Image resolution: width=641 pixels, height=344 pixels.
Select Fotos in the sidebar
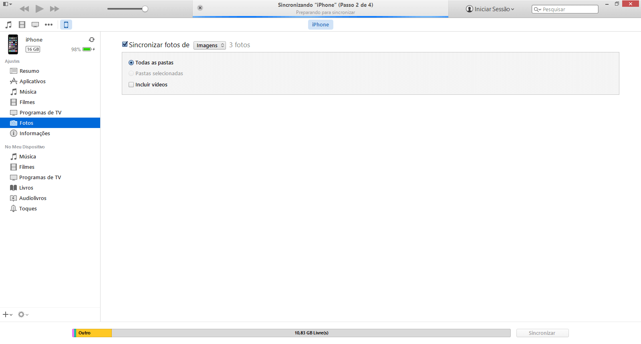pos(50,123)
